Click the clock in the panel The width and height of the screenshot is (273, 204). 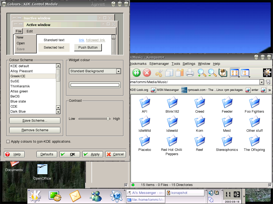pos(232,194)
